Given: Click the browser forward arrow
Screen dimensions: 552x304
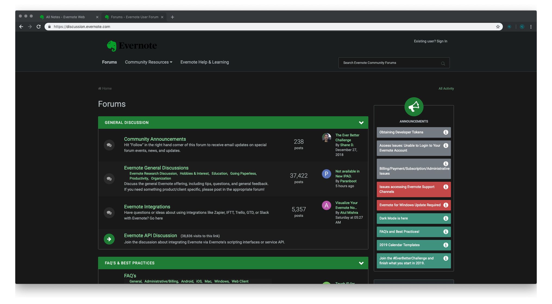Looking at the screenshot, I should tap(30, 27).
